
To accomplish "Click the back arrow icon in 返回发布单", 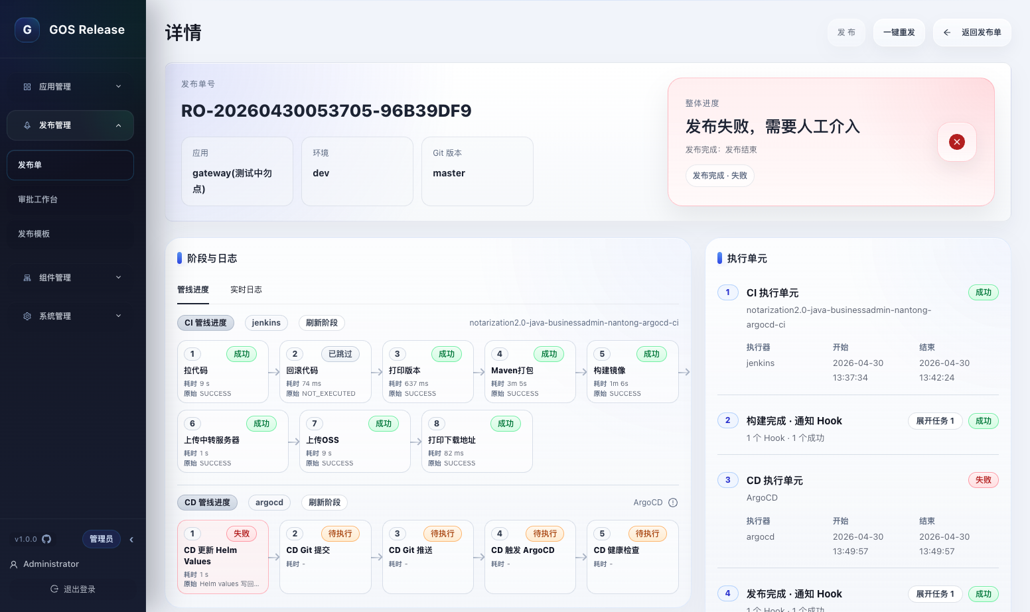I will pyautogui.click(x=947, y=32).
